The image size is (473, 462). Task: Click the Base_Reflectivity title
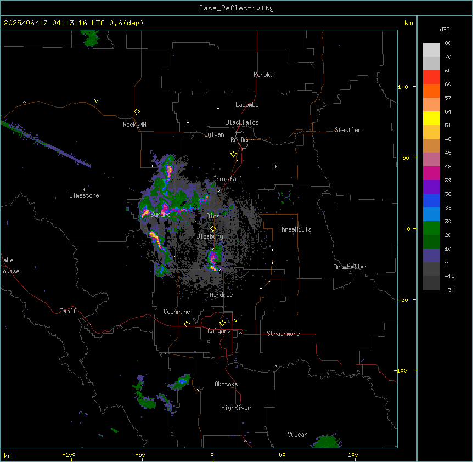click(x=236, y=8)
